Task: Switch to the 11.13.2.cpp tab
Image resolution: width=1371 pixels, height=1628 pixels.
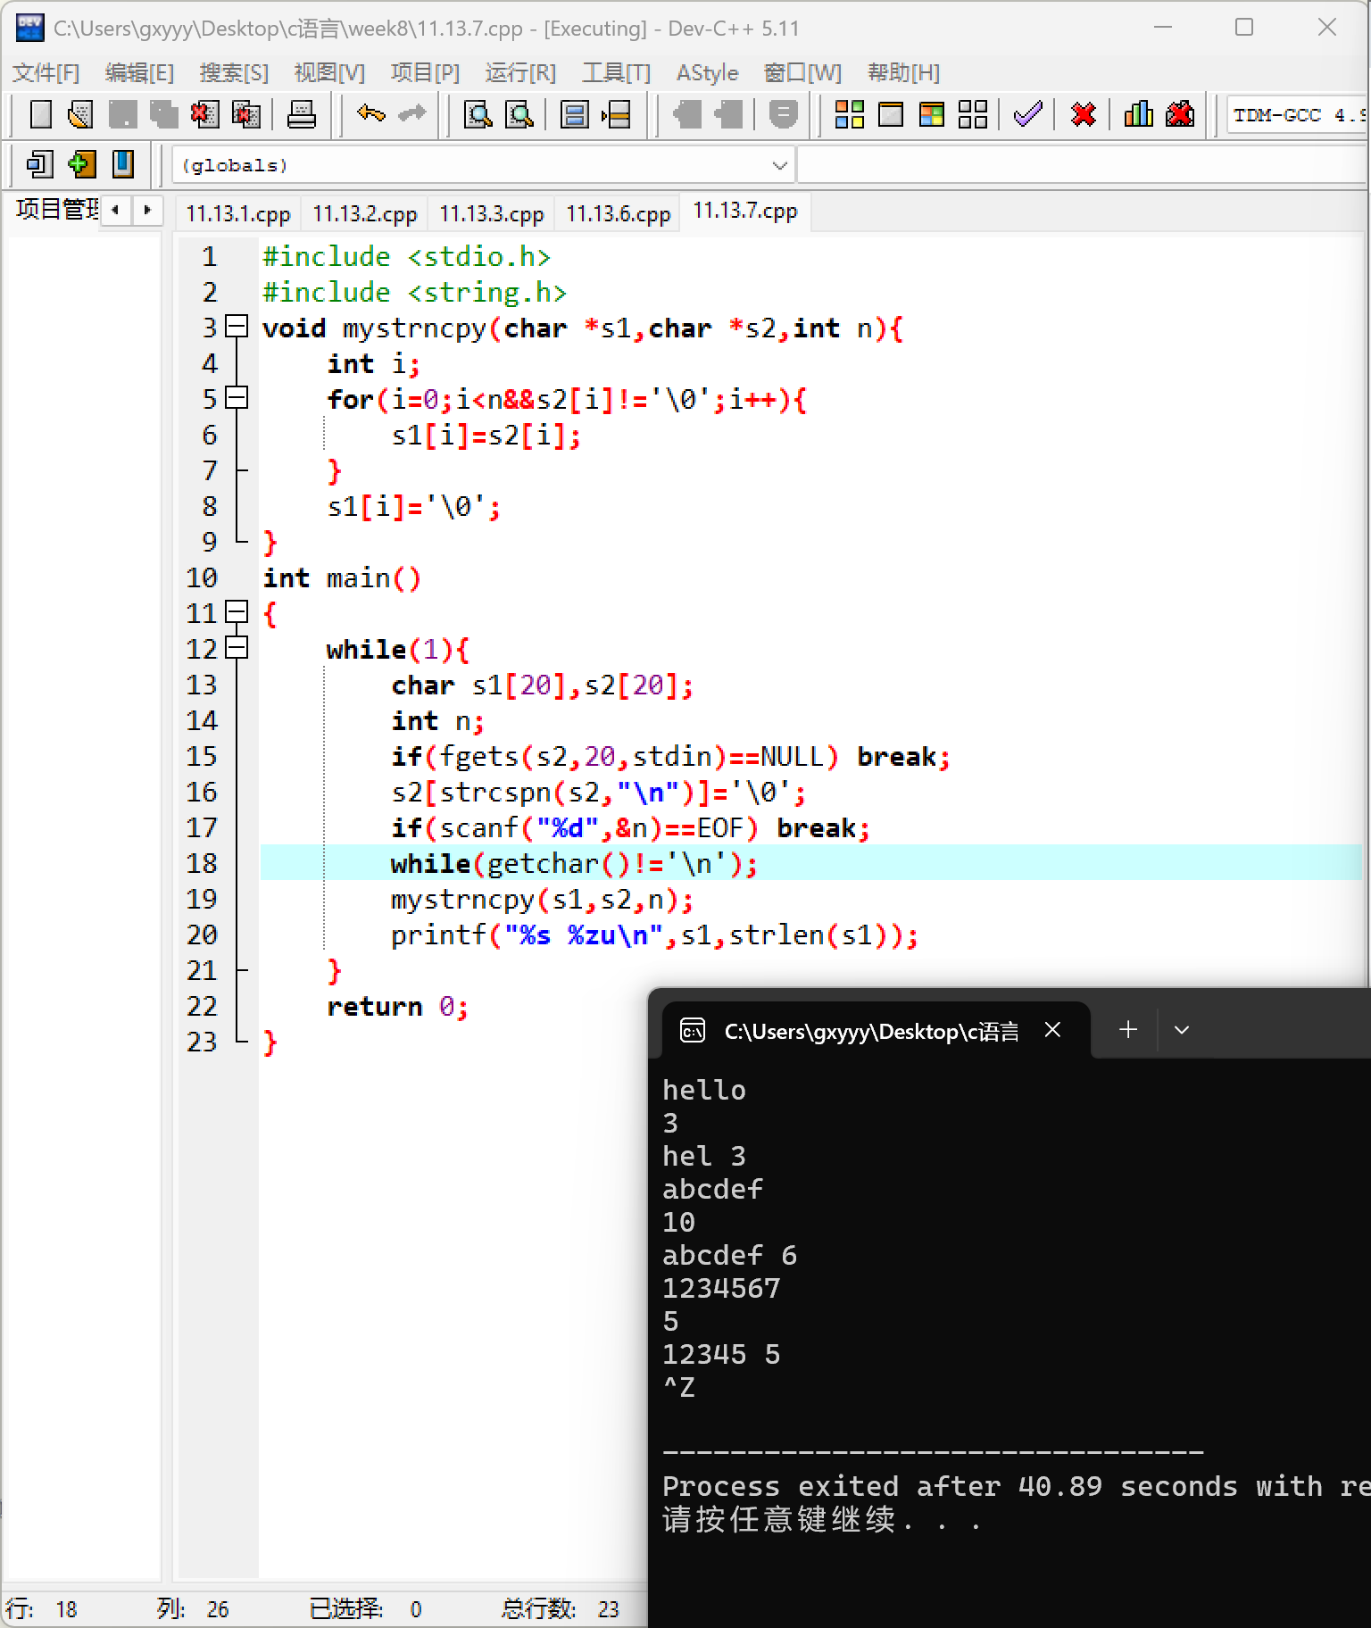Action: coord(365,214)
